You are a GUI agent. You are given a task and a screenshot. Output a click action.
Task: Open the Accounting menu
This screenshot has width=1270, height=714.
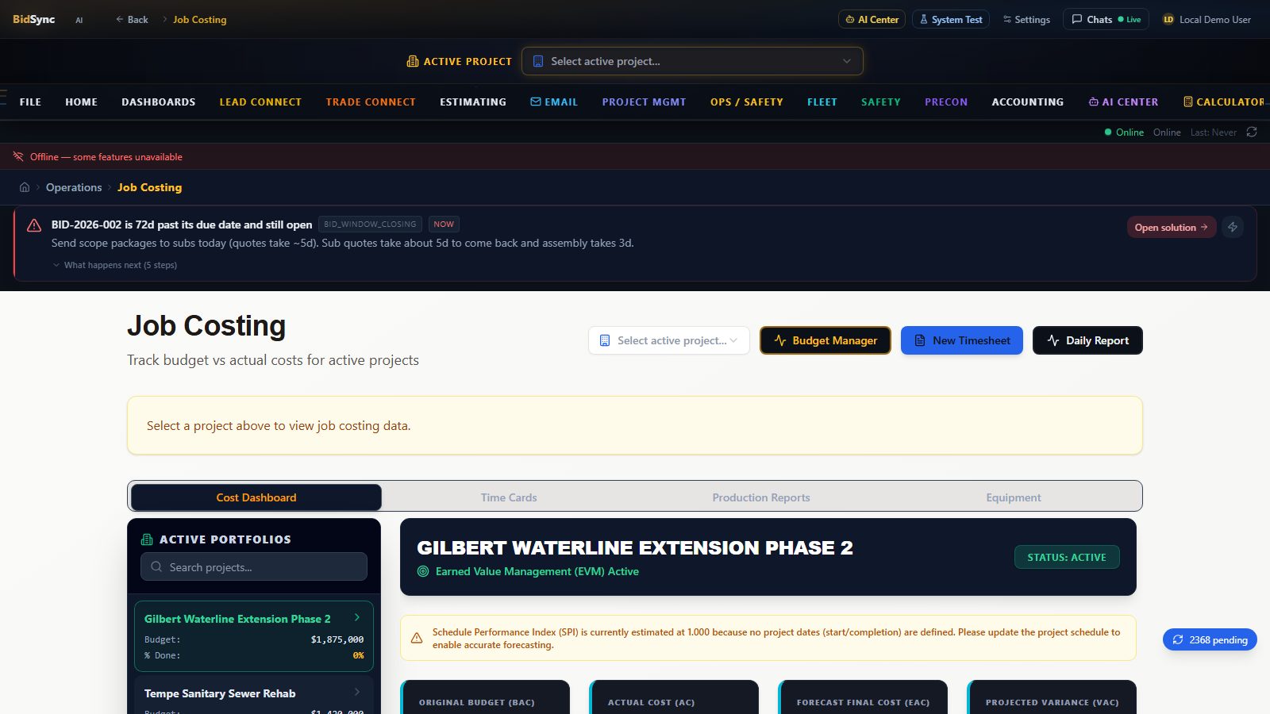pyautogui.click(x=1028, y=102)
